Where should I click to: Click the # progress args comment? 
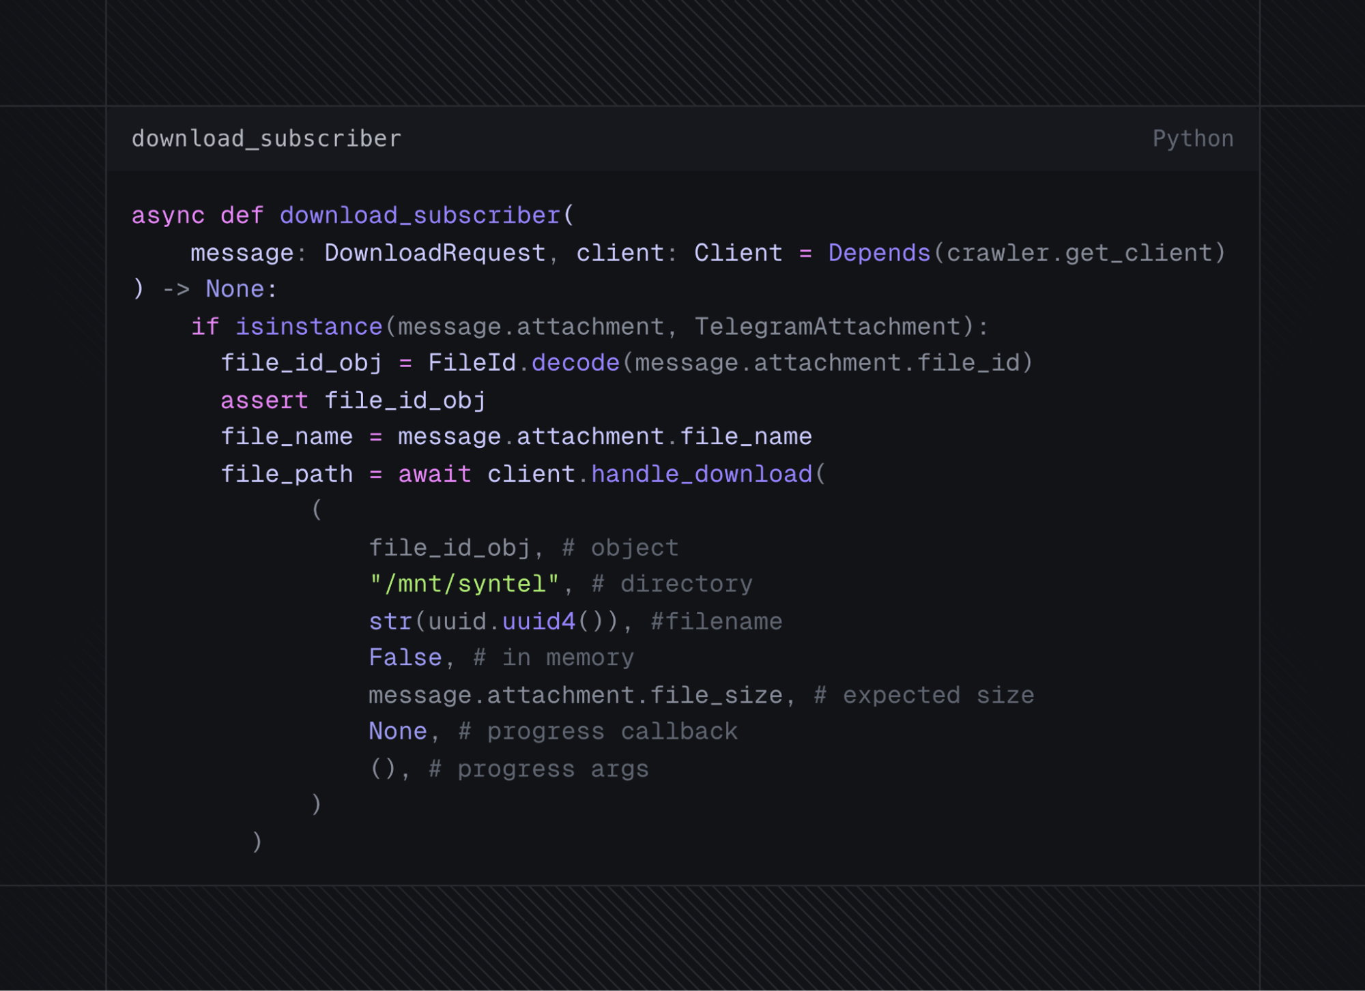538,769
